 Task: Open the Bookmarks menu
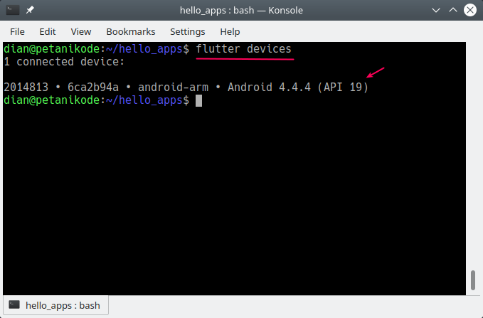[131, 32]
